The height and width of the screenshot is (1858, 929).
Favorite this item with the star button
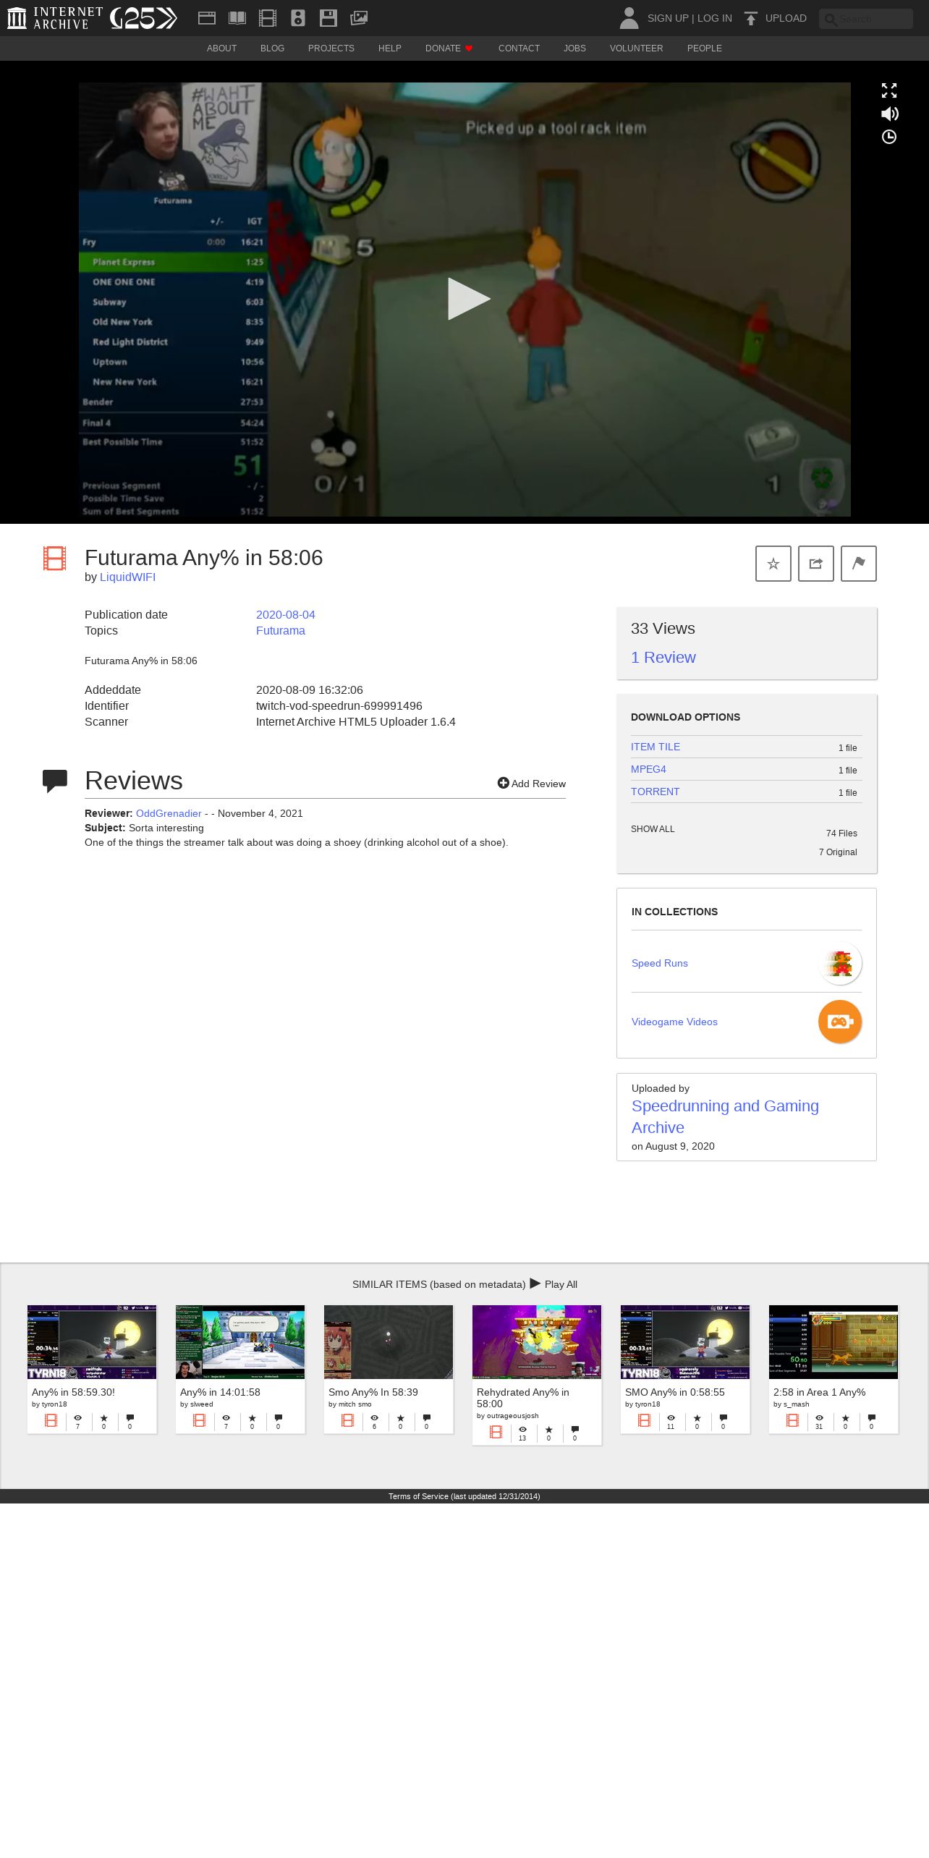tap(773, 564)
